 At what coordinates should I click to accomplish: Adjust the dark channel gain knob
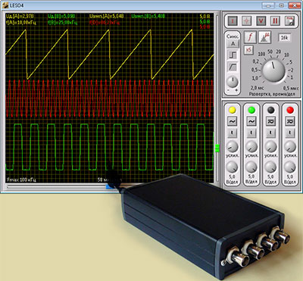pos(270,147)
